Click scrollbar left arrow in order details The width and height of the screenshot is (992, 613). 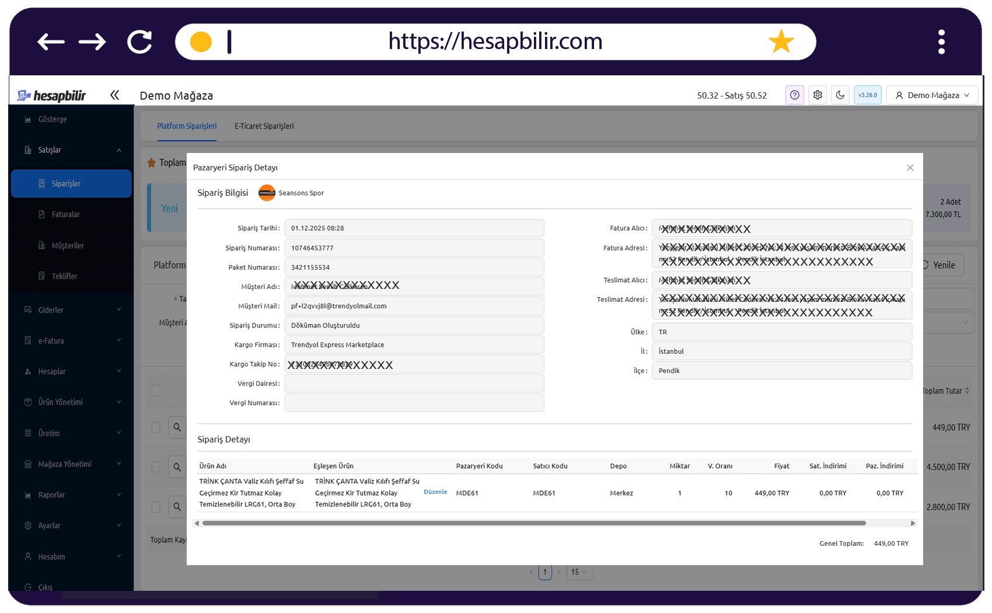pos(197,523)
